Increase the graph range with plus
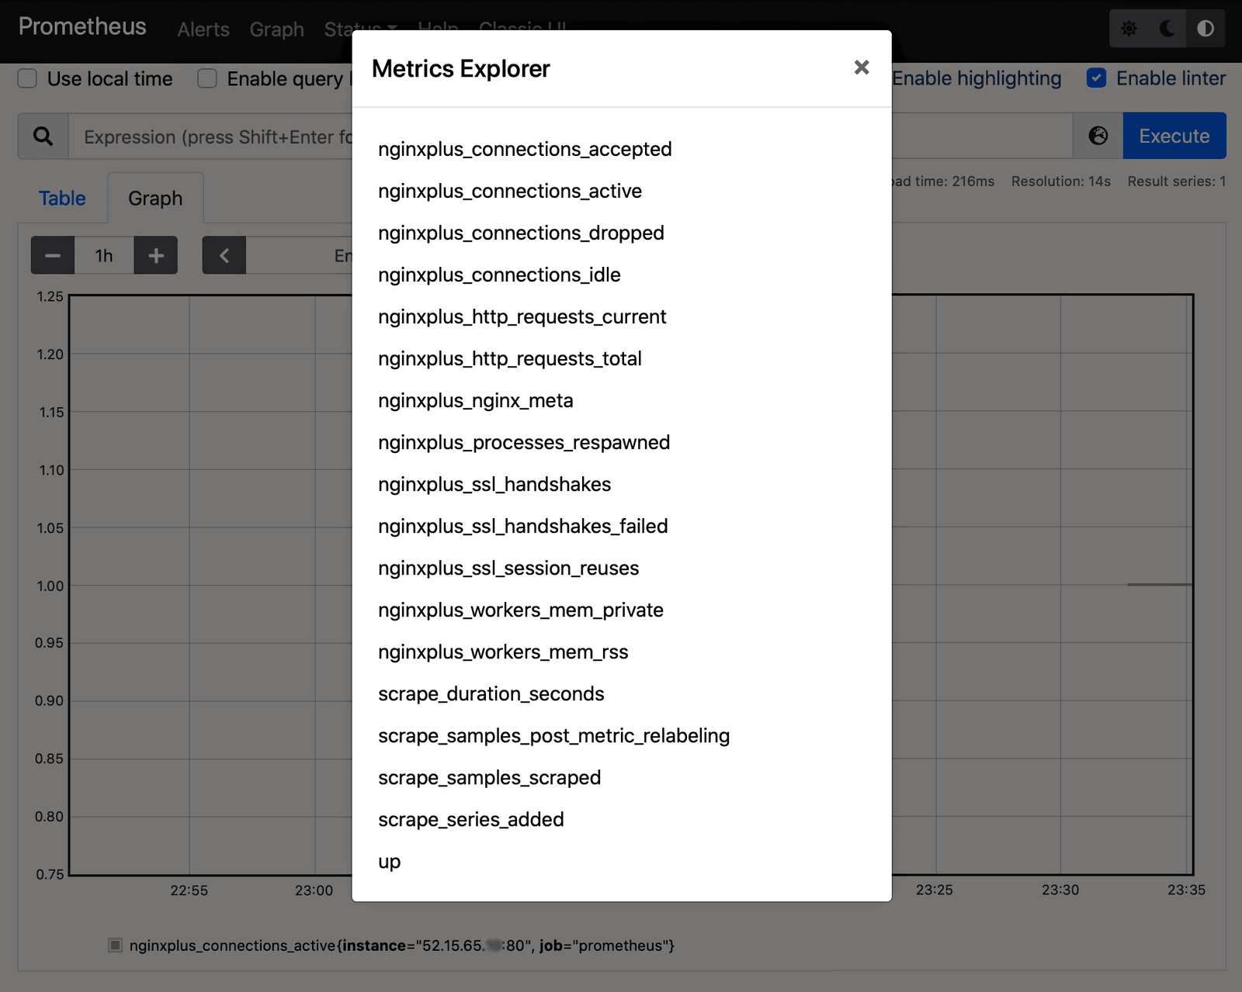This screenshot has height=992, width=1242. point(156,255)
